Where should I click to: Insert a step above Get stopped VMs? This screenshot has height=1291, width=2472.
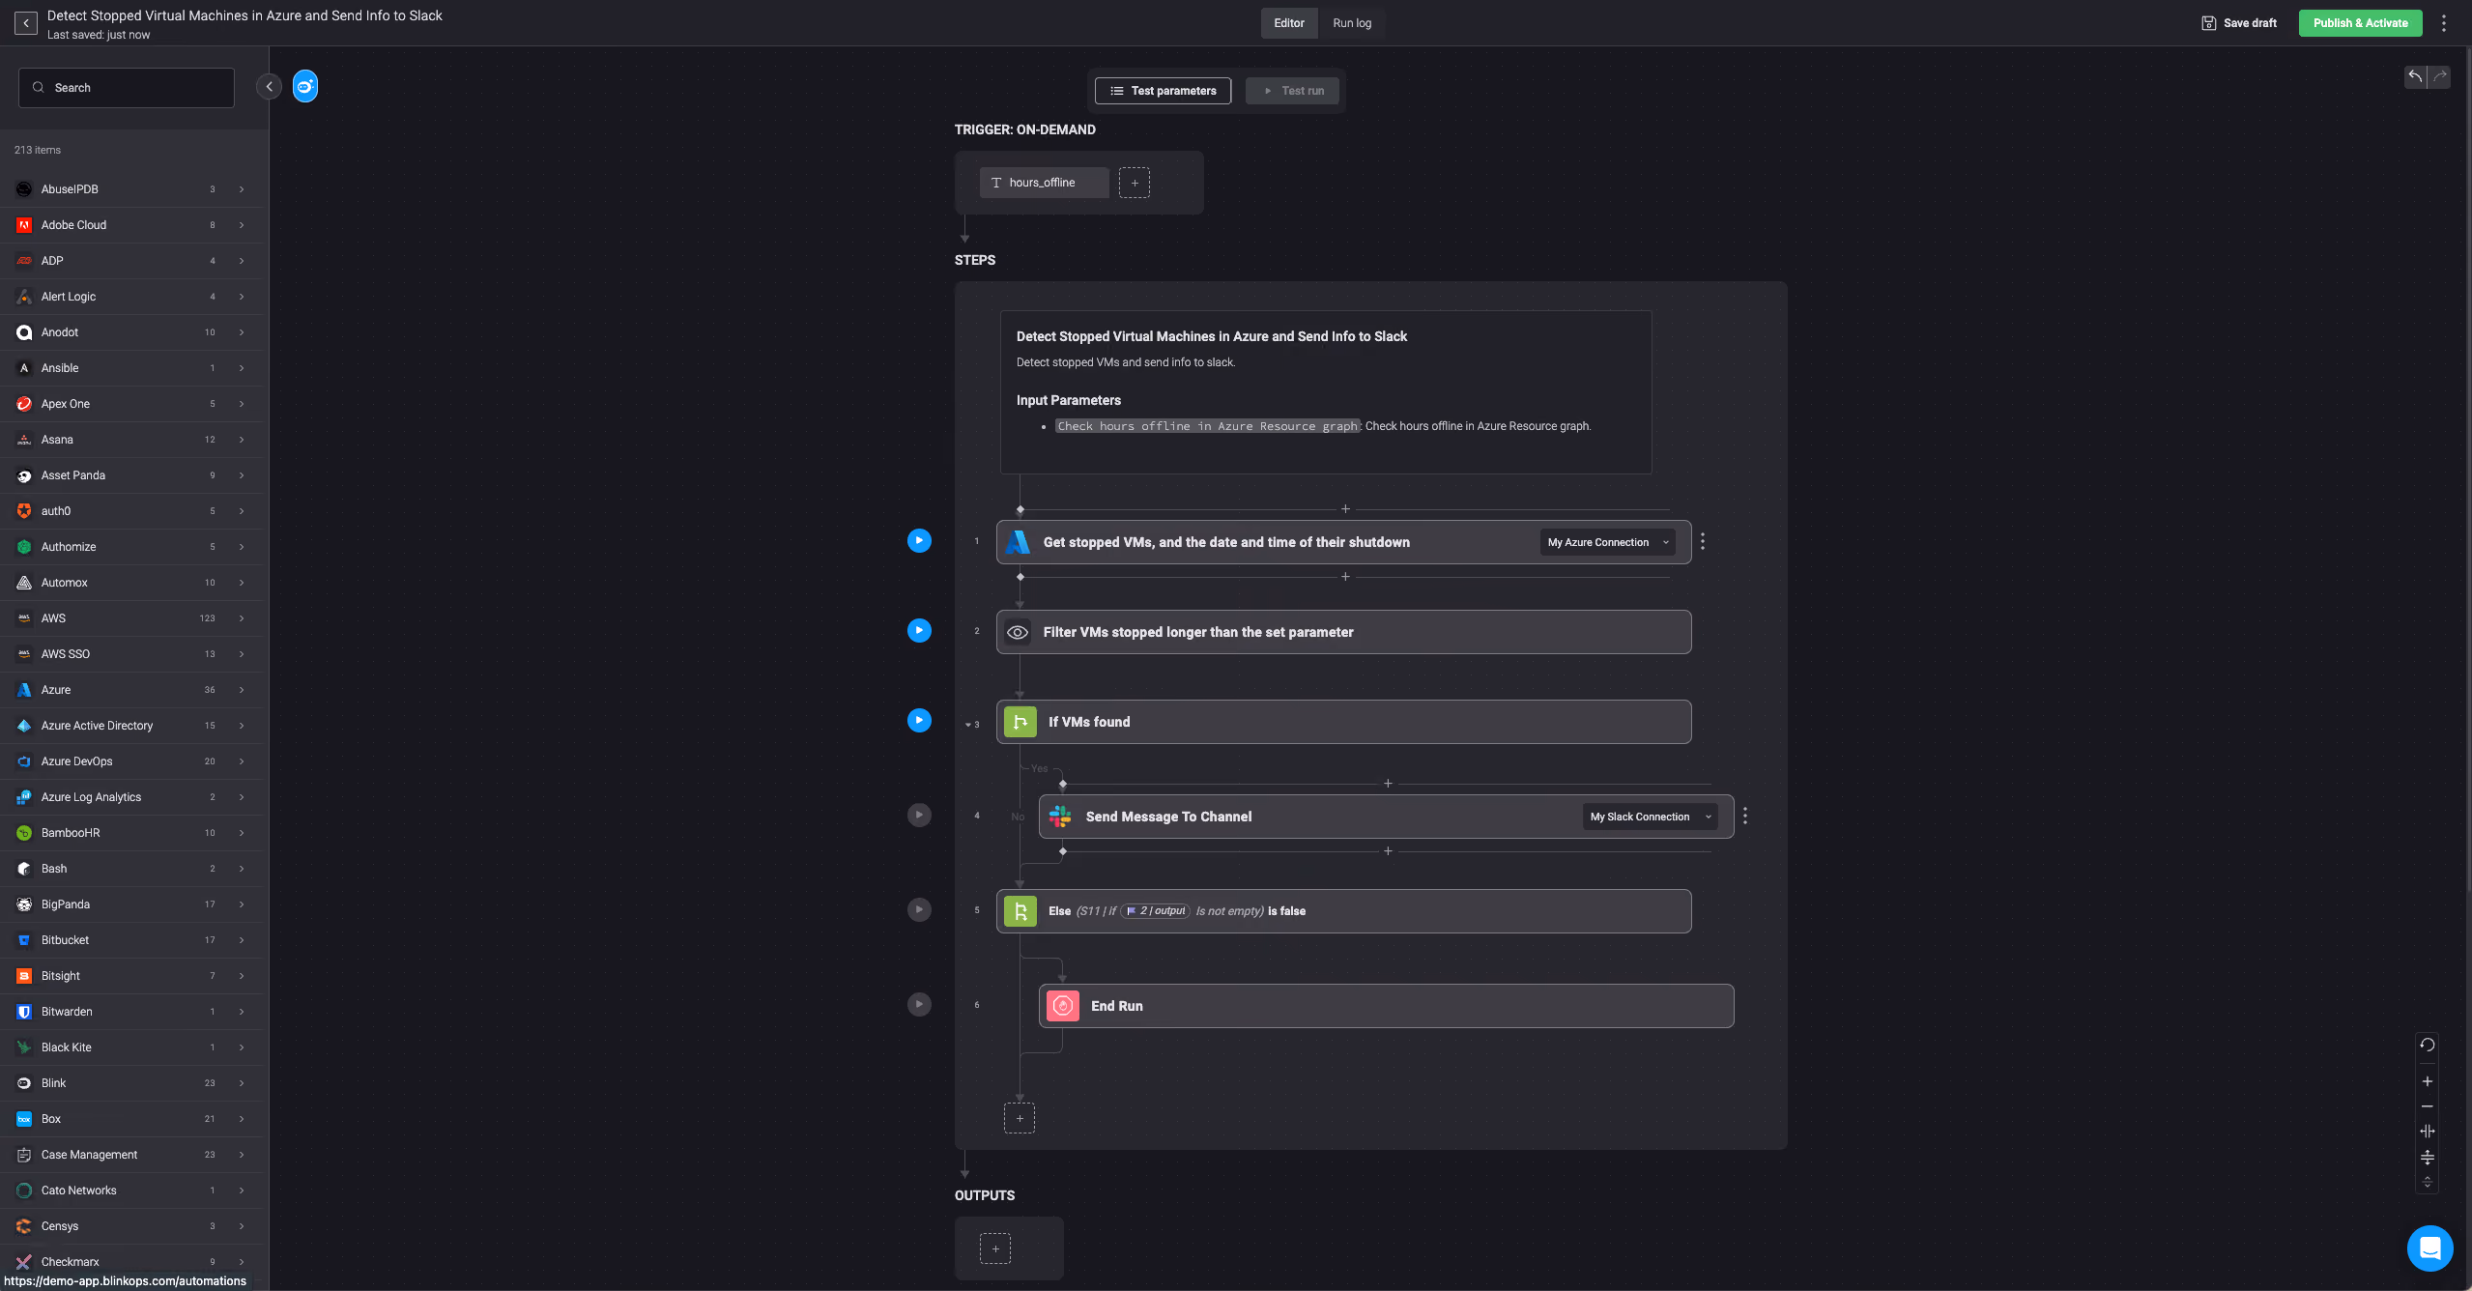click(1345, 509)
